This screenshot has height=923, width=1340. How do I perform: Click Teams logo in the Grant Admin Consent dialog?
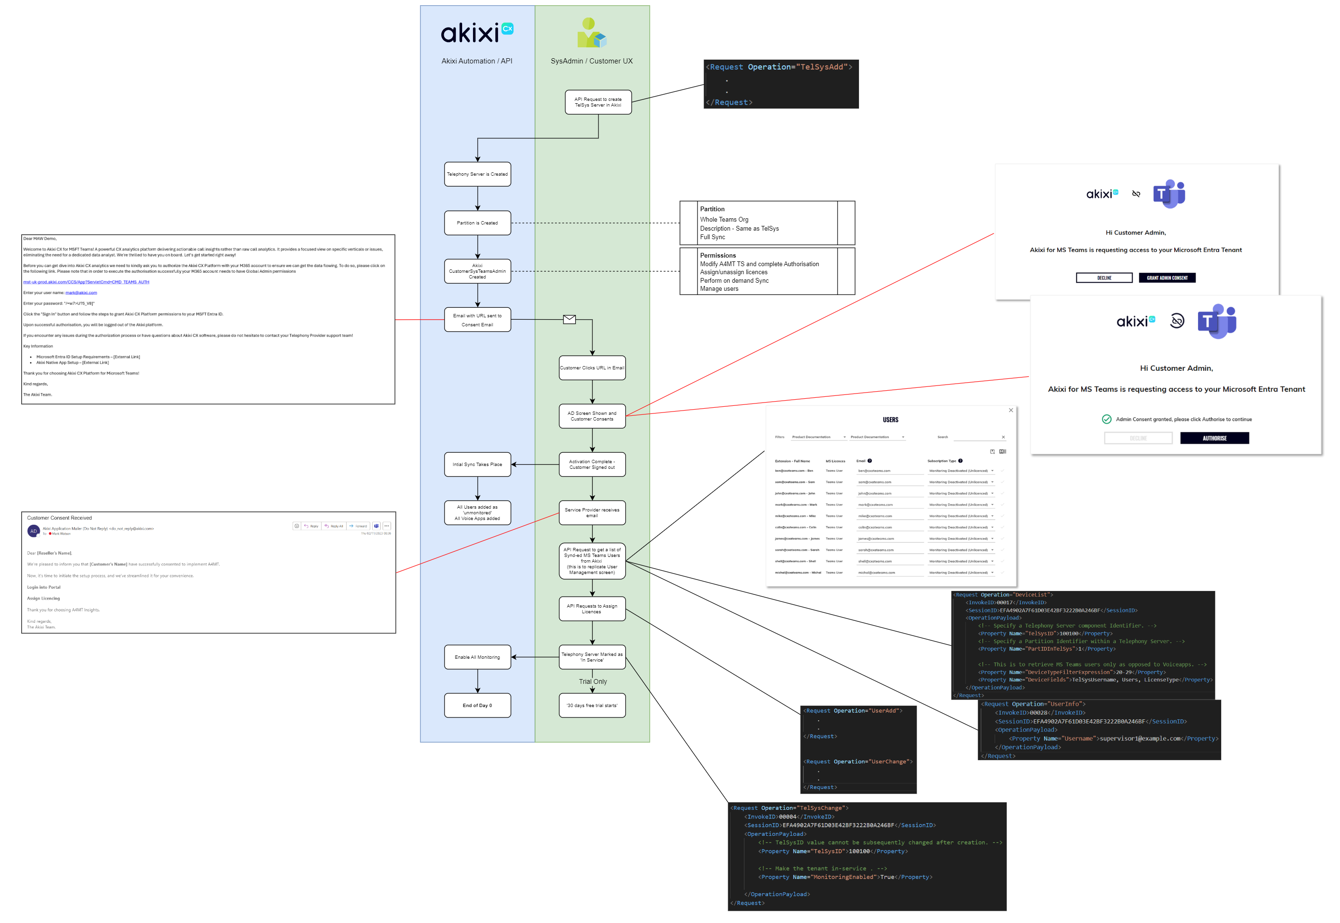point(1169,194)
